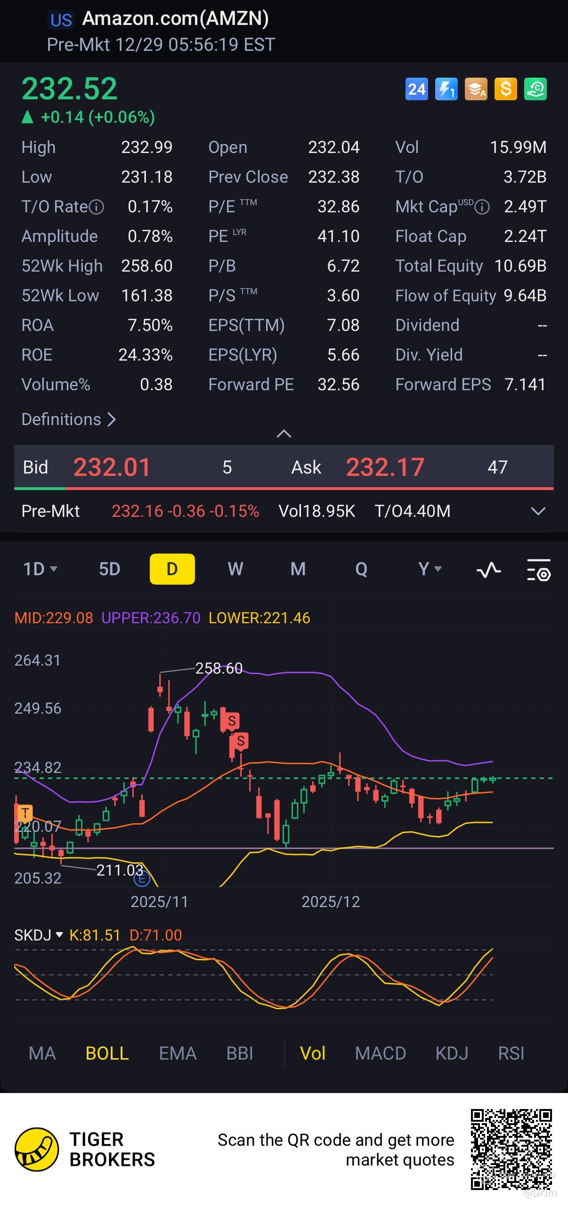568x1206 pixels.
Task: Tap the blue 24-hour trading icon
Action: [x=417, y=89]
